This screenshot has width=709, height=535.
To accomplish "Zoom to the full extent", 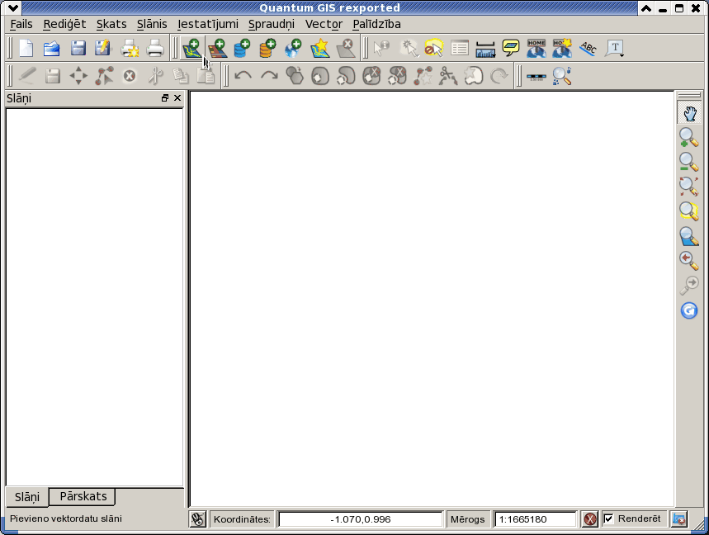I will [x=689, y=187].
